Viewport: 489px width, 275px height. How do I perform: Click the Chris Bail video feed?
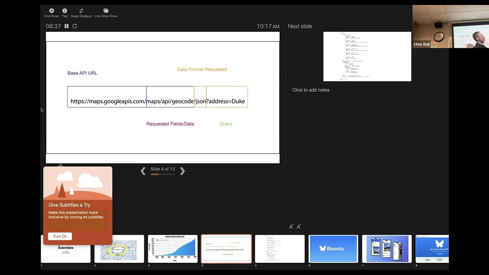(451, 26)
